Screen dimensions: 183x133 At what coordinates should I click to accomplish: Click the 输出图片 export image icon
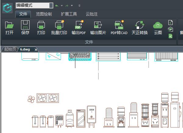pos(98,25)
